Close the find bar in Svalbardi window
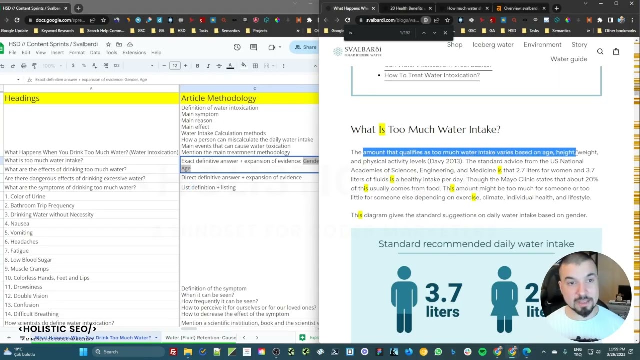This screenshot has height=360, width=640. (x=445, y=33)
